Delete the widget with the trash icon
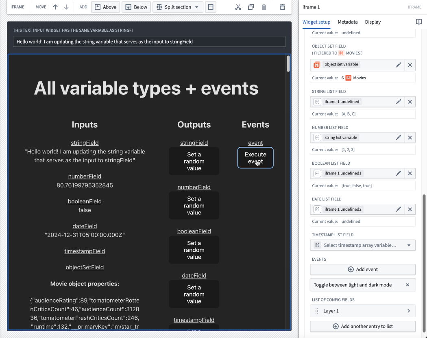The height and width of the screenshot is (338, 427). pos(282,7)
